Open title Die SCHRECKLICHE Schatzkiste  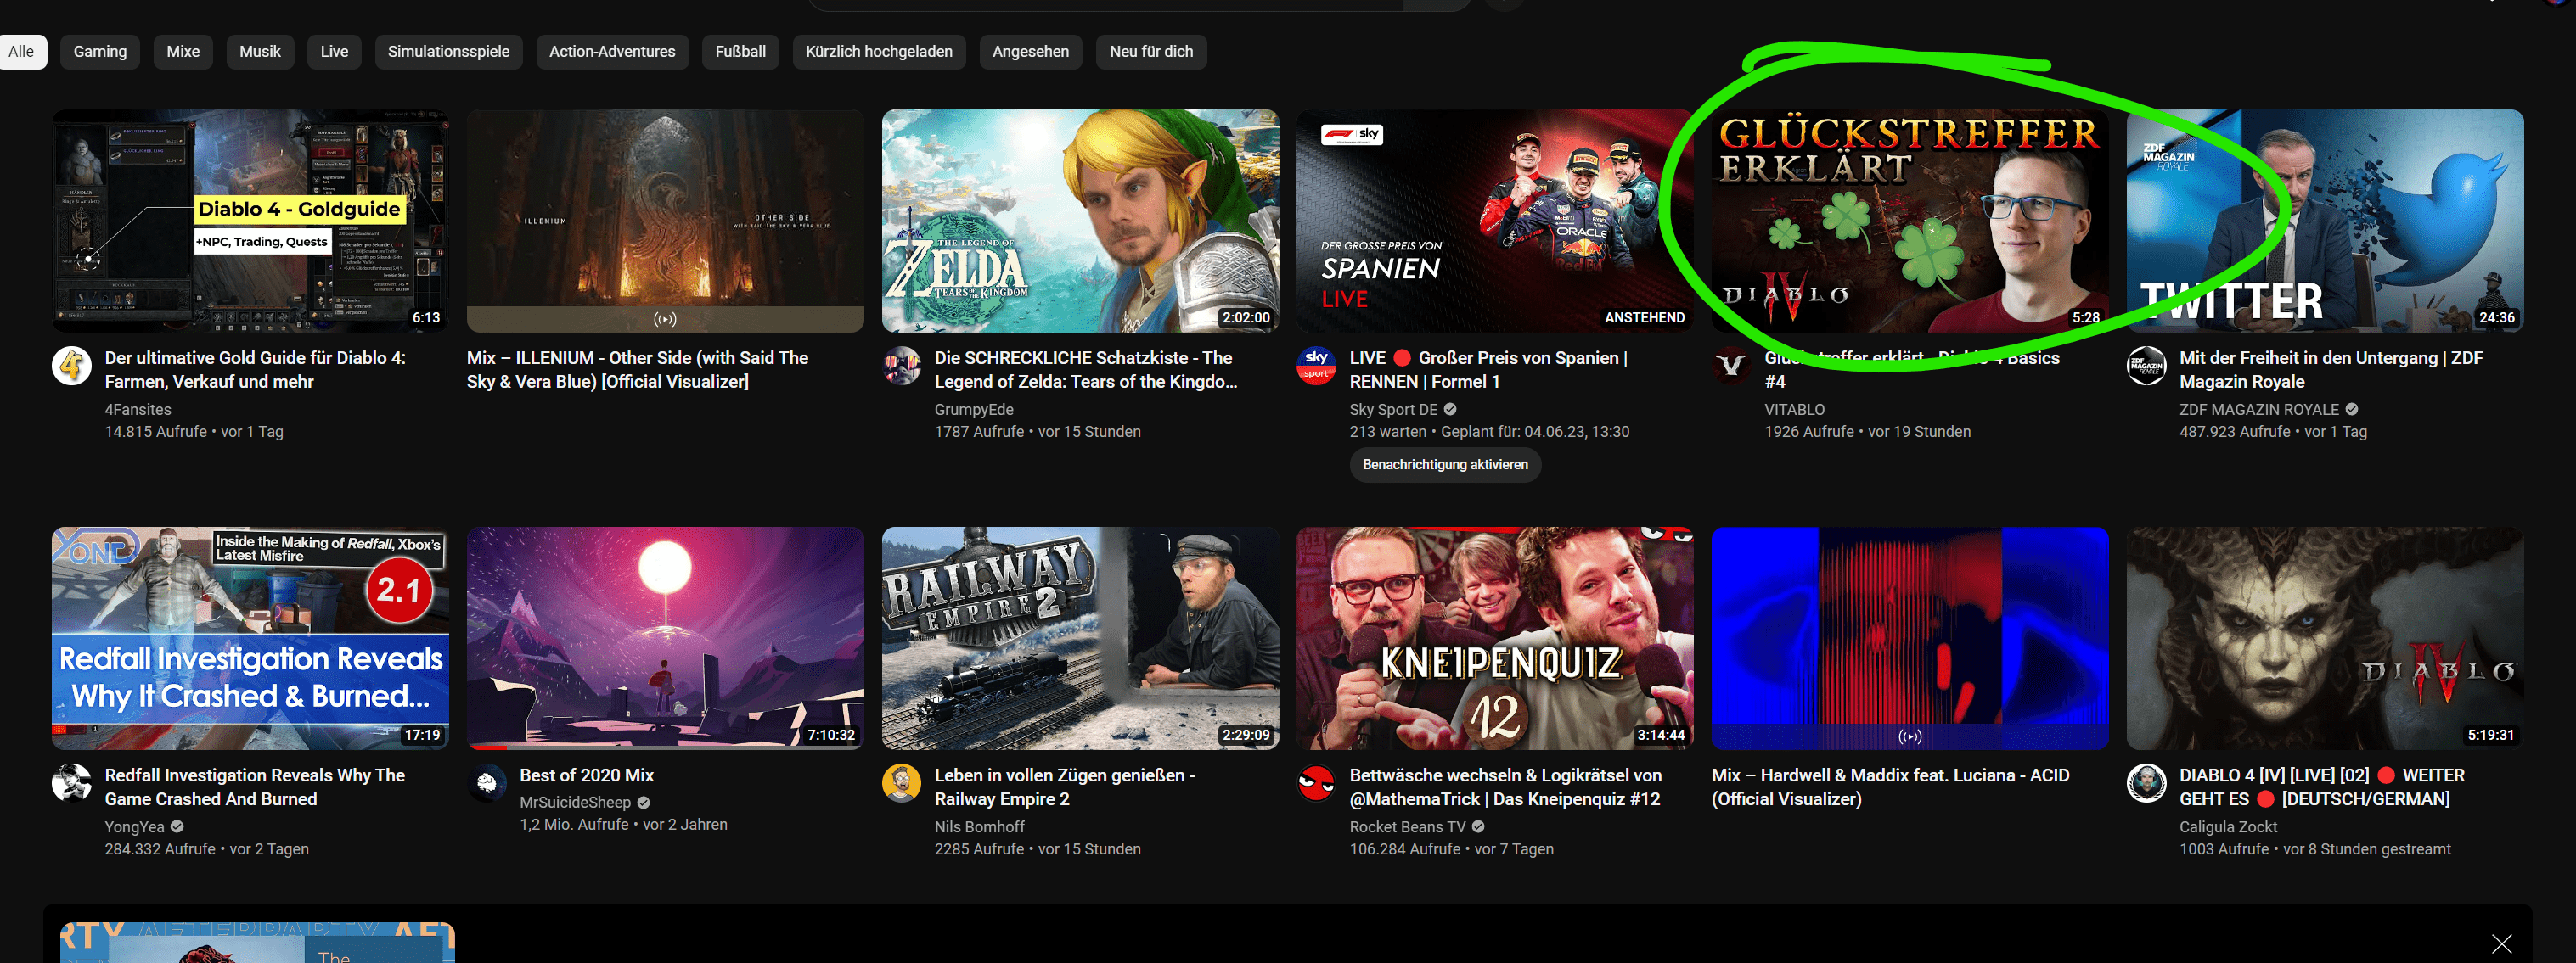click(x=1085, y=370)
